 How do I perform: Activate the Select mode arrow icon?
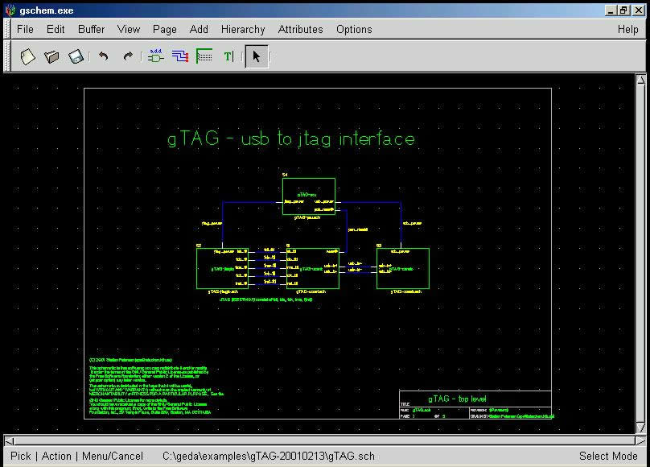257,56
